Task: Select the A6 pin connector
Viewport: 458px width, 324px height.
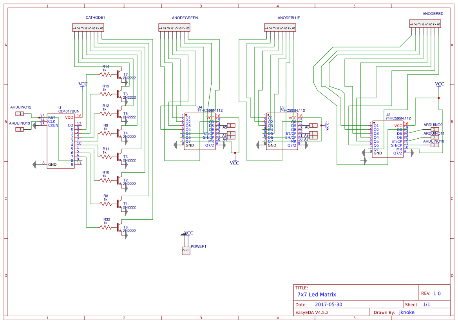Action: 313,125
